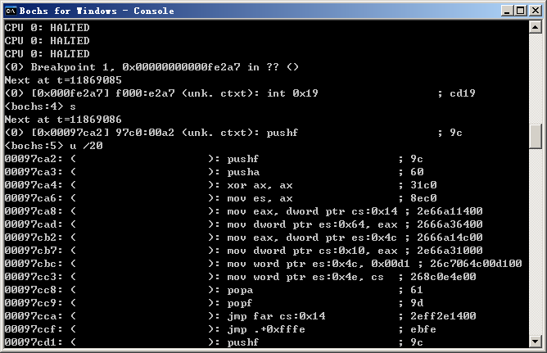Click opcode bytes '26c7064c00d100'

point(476,264)
